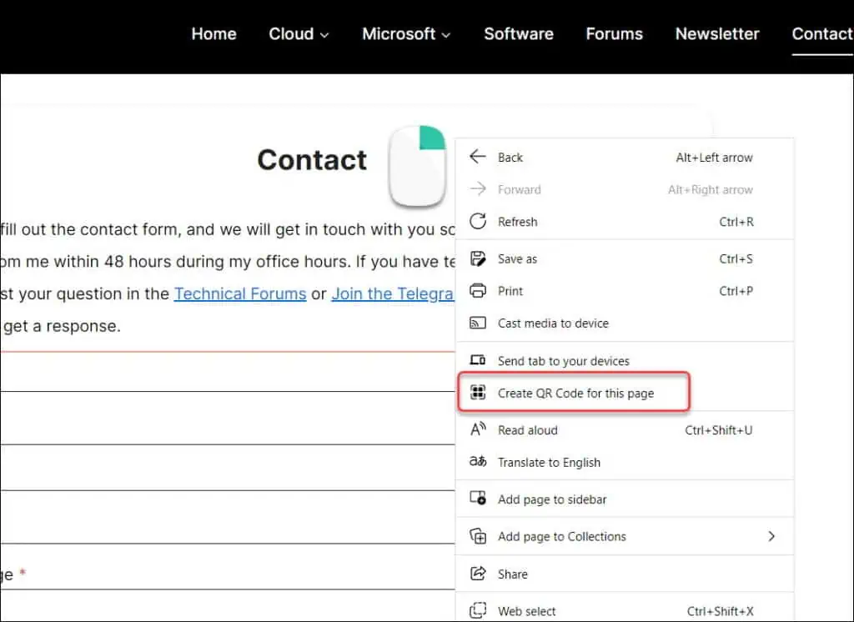Select Refresh in the context menu
Viewport: 854px width, 622px height.
tap(624, 222)
